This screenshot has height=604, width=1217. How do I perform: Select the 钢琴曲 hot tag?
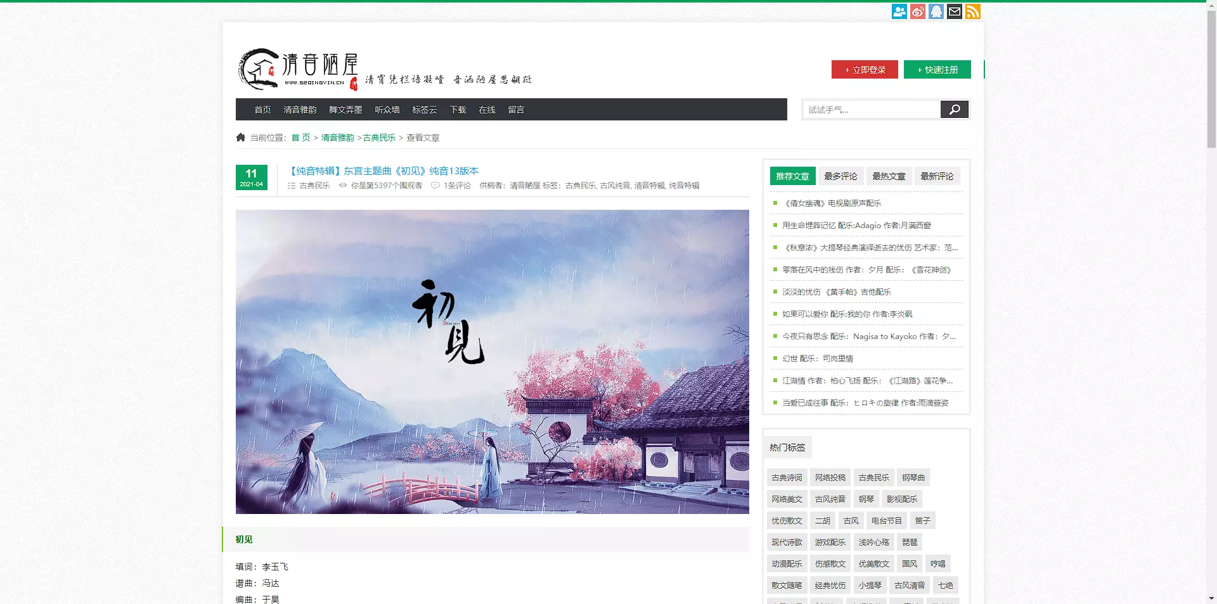pos(913,478)
